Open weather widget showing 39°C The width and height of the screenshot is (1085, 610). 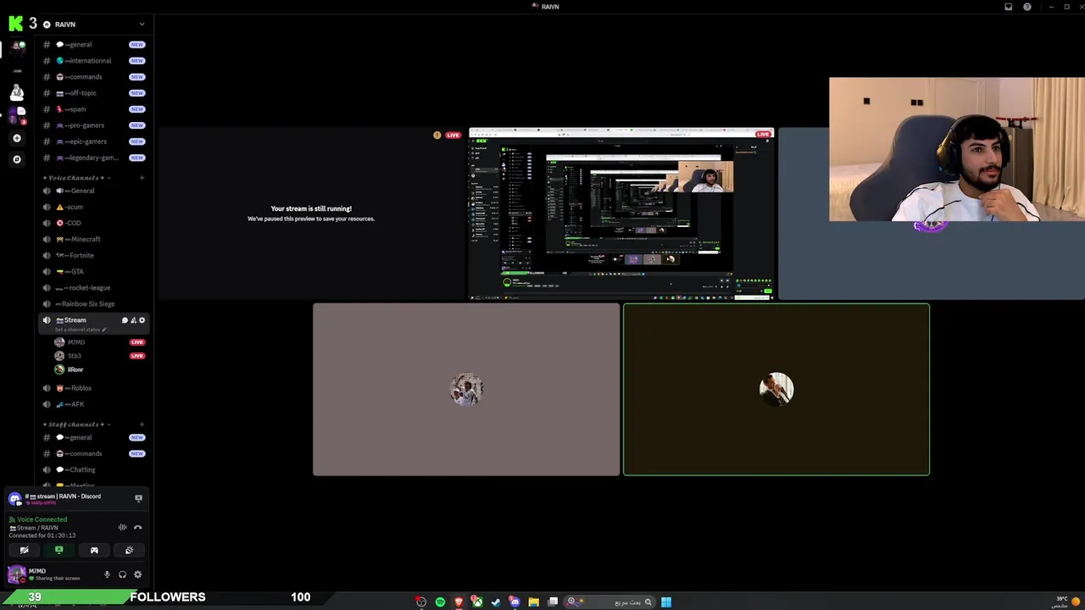tap(1066, 602)
